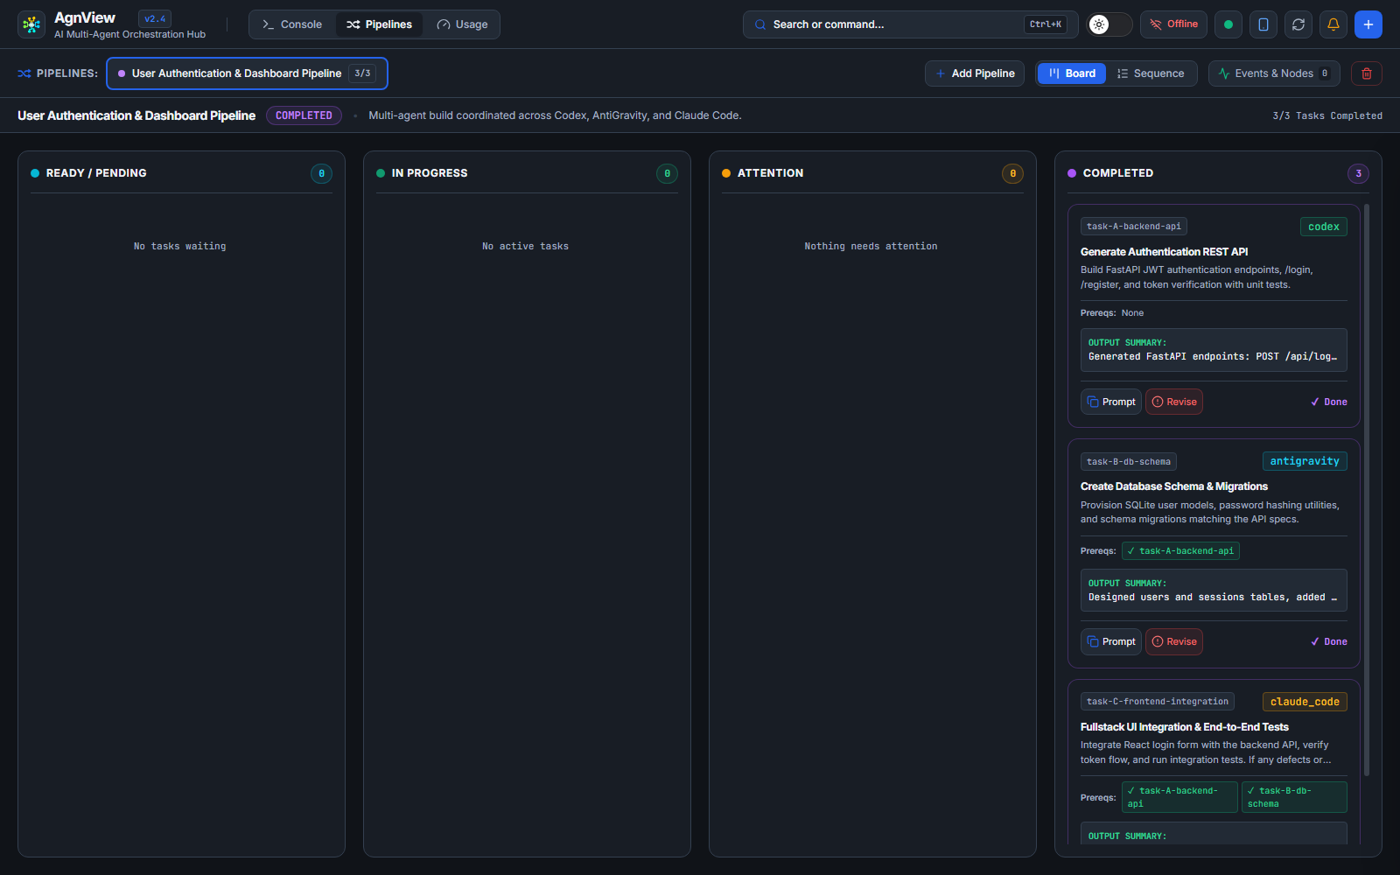This screenshot has height=875, width=1400.
Task: Go to the Usage tab
Action: coord(462,24)
